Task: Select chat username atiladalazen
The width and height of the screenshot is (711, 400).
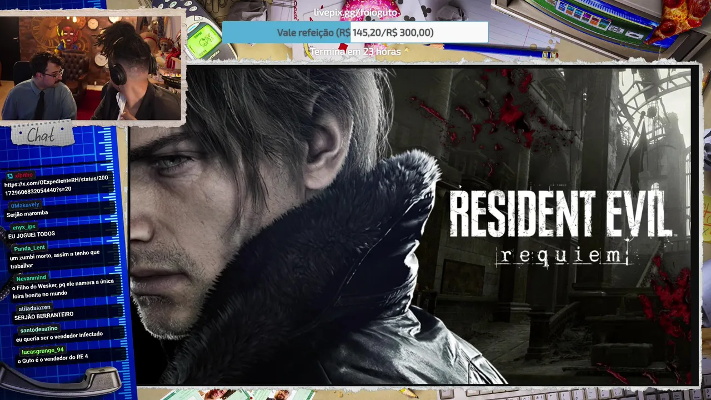Action: pyautogui.click(x=34, y=307)
